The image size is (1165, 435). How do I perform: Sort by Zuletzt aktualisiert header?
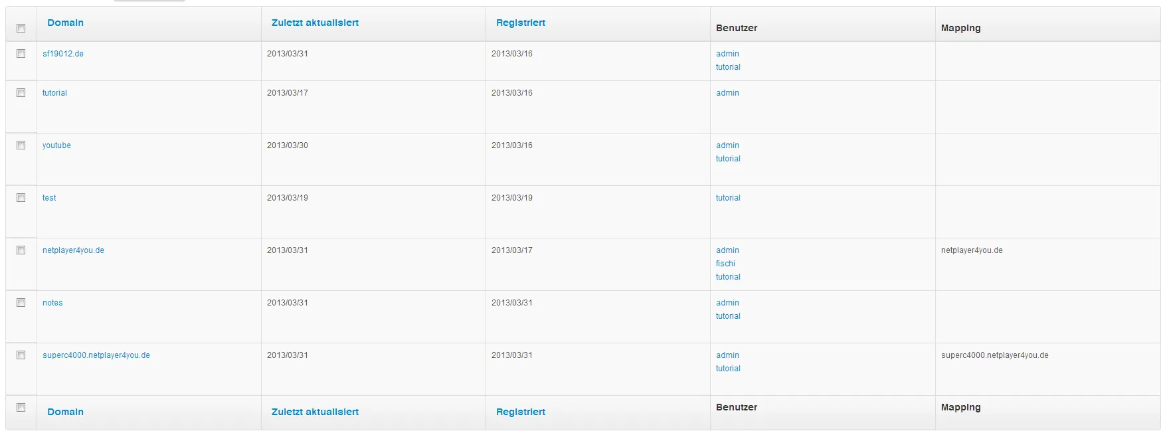point(315,23)
